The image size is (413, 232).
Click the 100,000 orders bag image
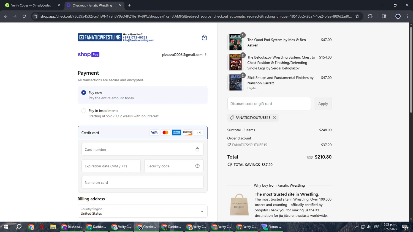click(239, 205)
